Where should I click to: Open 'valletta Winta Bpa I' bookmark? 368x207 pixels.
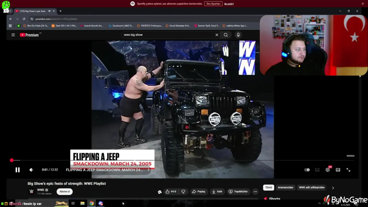235,26
